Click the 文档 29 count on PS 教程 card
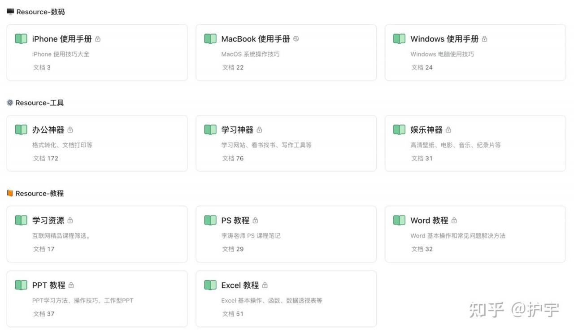Screen dimensions: 574x333 coord(233,249)
